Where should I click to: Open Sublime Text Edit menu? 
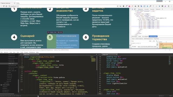point(1,52)
